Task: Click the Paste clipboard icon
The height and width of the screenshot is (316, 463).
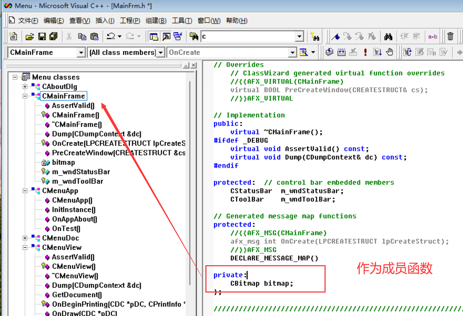Action: tap(94, 36)
